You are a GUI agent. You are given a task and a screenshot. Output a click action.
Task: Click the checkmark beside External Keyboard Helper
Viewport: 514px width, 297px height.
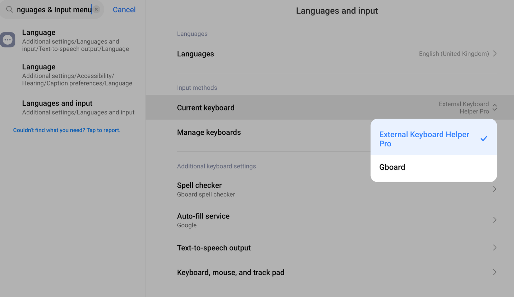[x=484, y=139]
